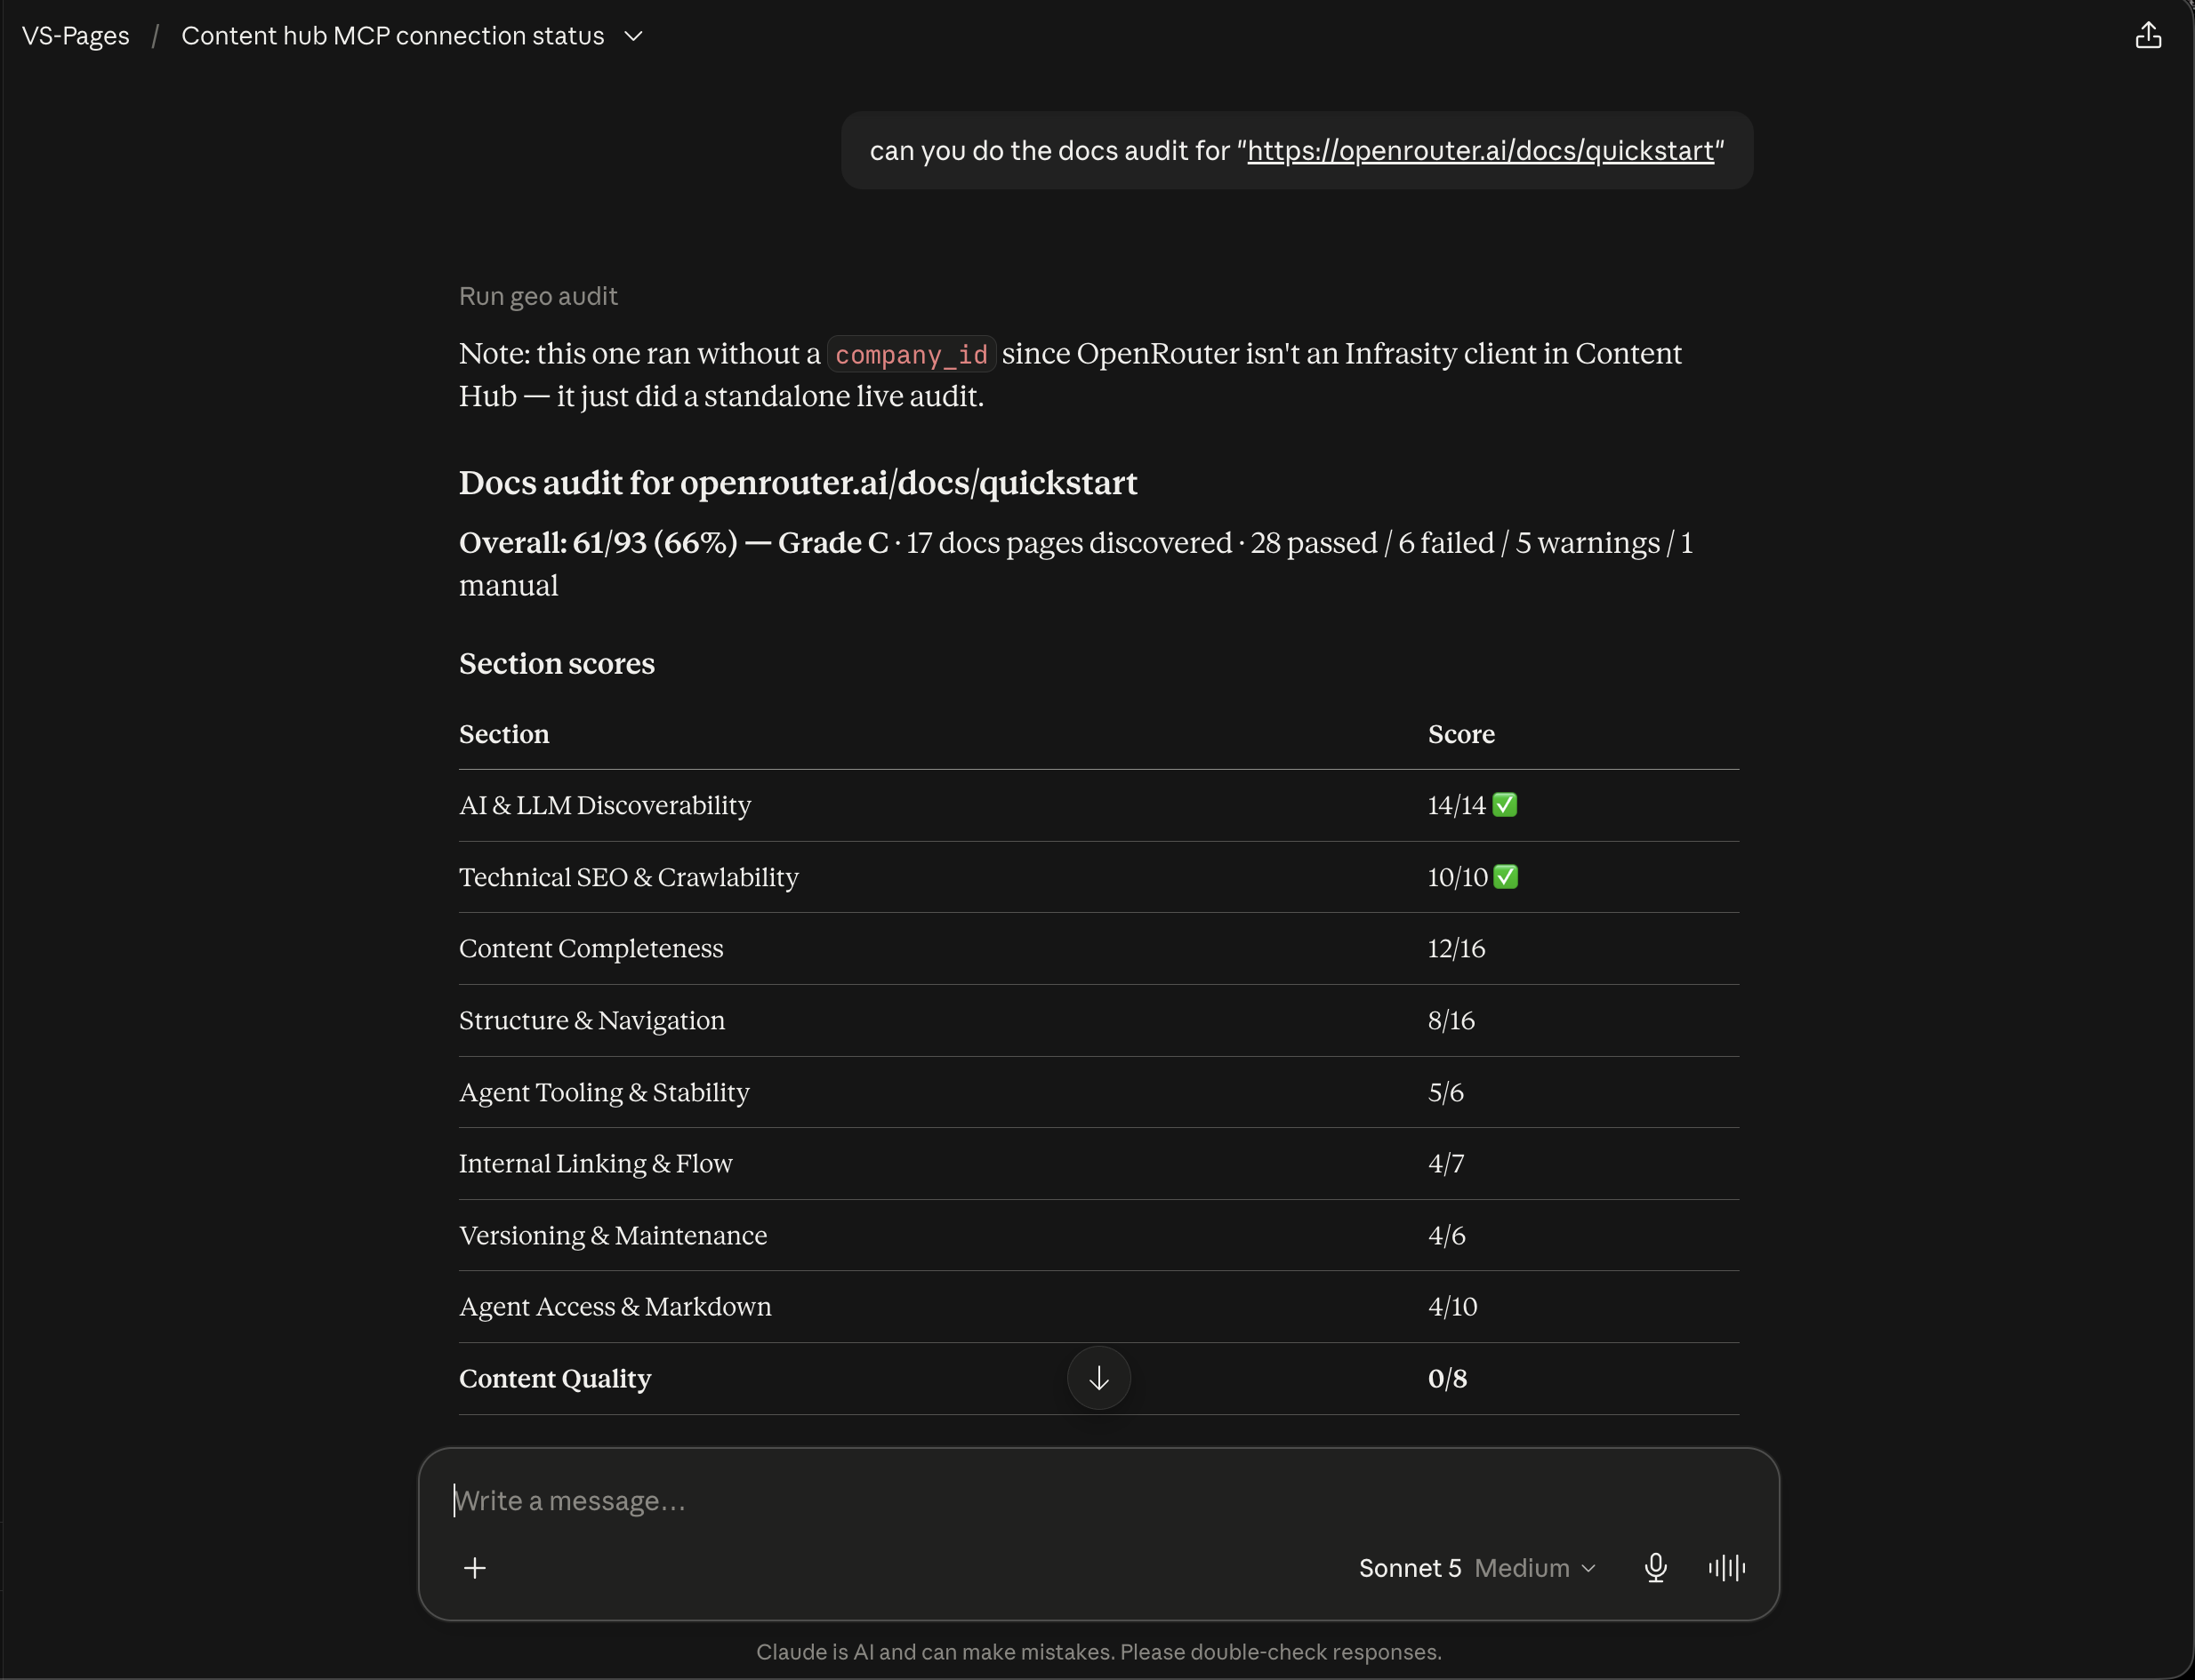Click the 14/14 score cell
The height and width of the screenshot is (1680, 2195).
(1473, 806)
